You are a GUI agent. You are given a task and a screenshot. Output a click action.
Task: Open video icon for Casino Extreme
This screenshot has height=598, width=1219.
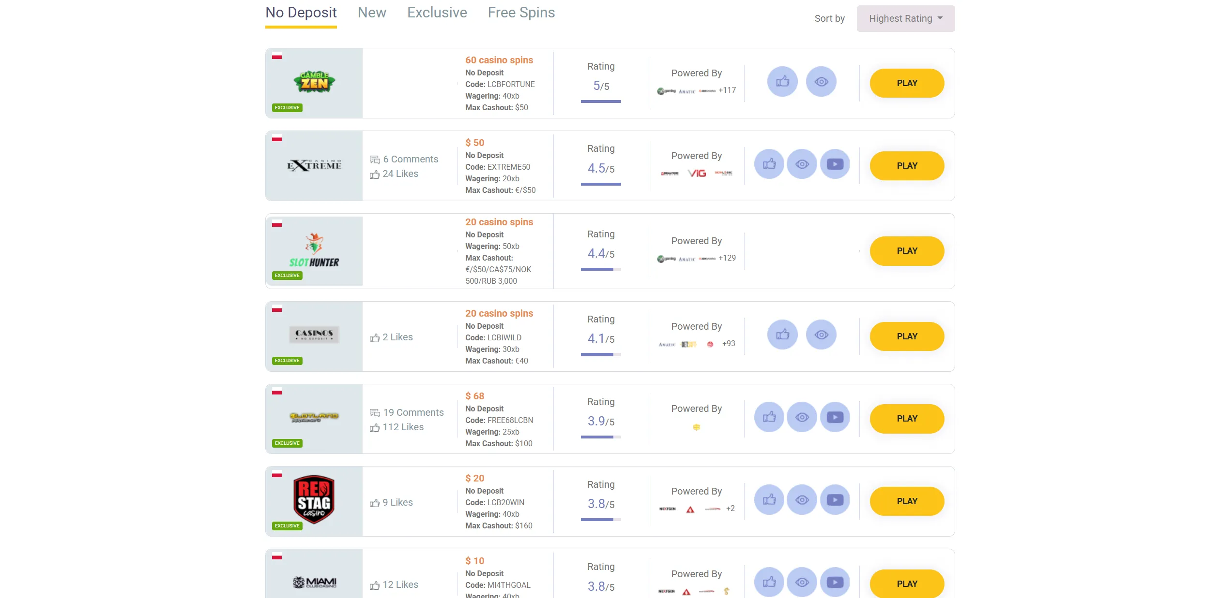pos(835,164)
